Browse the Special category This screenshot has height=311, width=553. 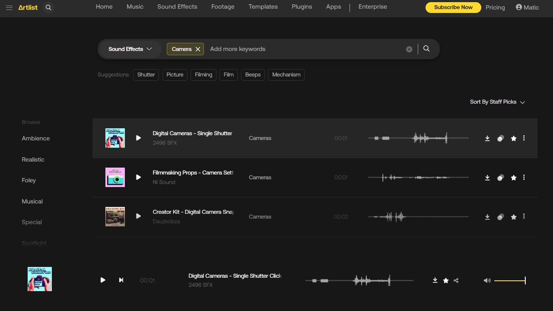[x=32, y=222]
